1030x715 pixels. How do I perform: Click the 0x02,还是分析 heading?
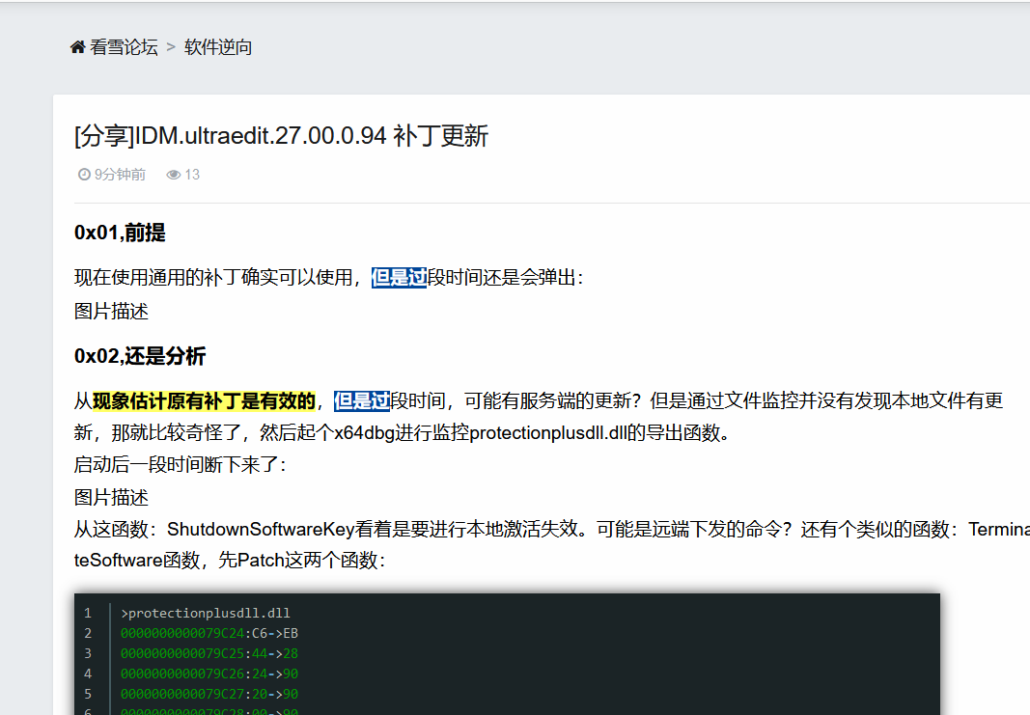coord(140,356)
